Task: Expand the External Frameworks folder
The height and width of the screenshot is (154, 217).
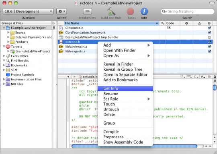Action: pyautogui.click(x=8, y=37)
